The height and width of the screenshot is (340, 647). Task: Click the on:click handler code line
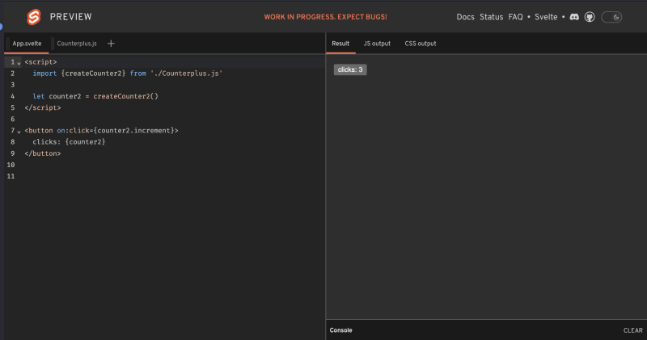(102, 130)
